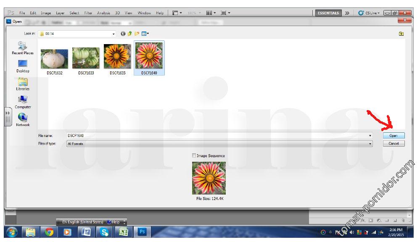
Task: Click the Google Chrome taskbar icon
Action: [x=49, y=232]
